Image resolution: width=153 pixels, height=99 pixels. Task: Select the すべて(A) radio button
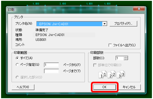pyautogui.click(x=17, y=58)
